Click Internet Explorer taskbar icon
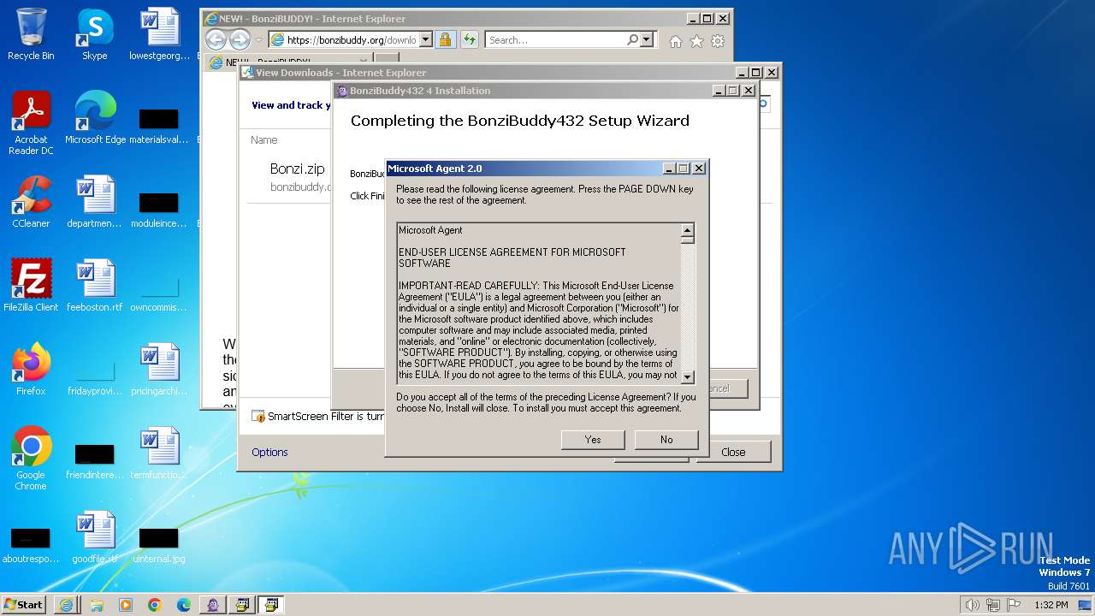Screen dimensions: 1095x616 [x=66, y=605]
